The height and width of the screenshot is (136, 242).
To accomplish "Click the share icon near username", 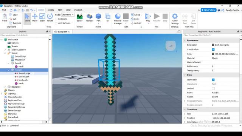I will (223, 10).
